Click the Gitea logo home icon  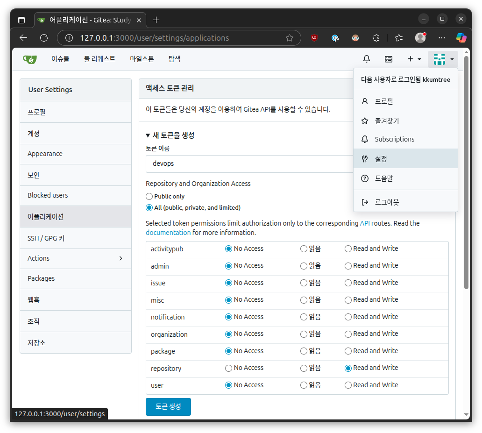(x=30, y=59)
